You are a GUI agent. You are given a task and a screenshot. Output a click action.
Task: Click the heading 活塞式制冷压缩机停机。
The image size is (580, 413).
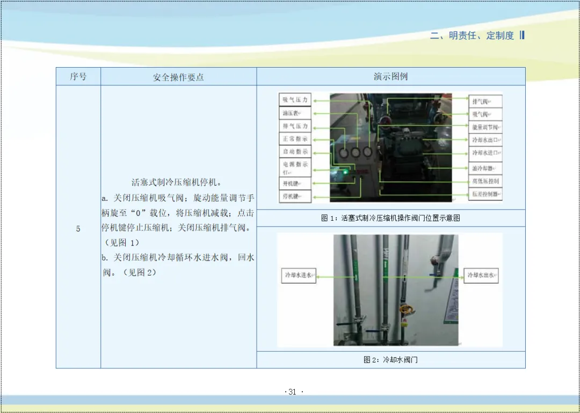pyautogui.click(x=177, y=182)
